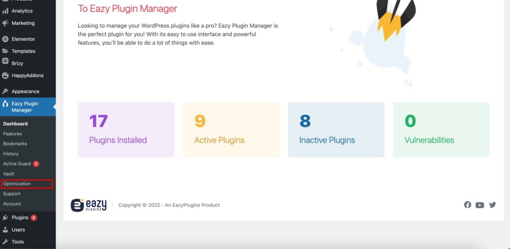
Task: Open the Active Guard submenu item
Action: (17, 164)
